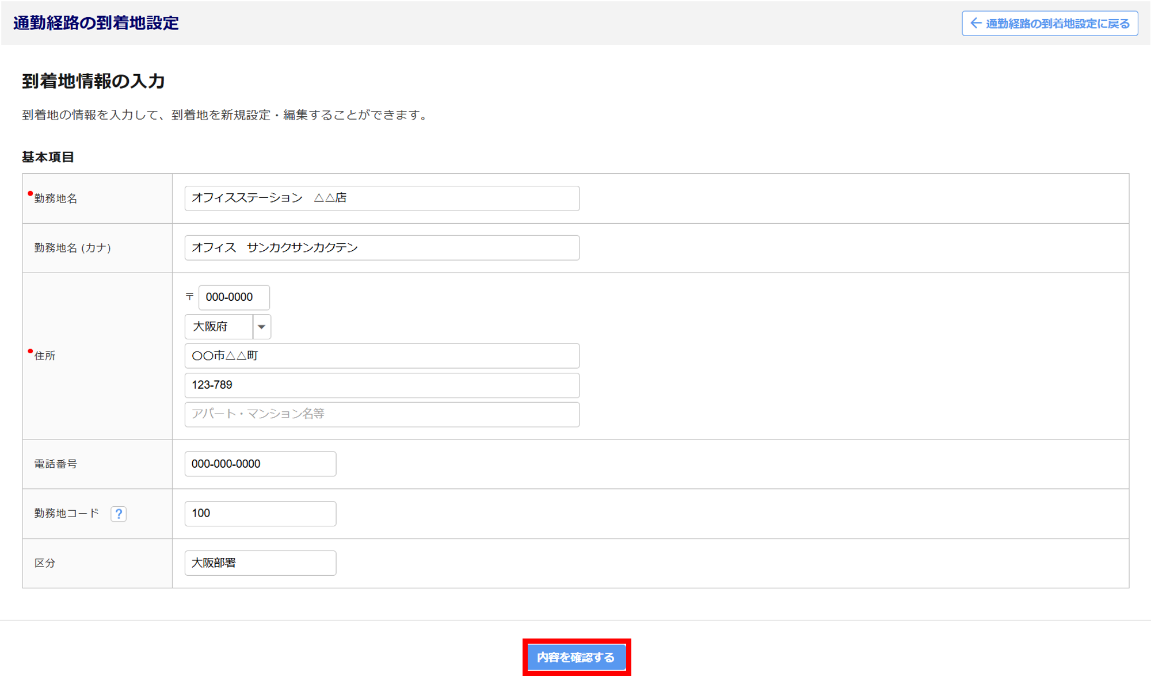Click the 〒 postal mark symbol

tap(189, 297)
